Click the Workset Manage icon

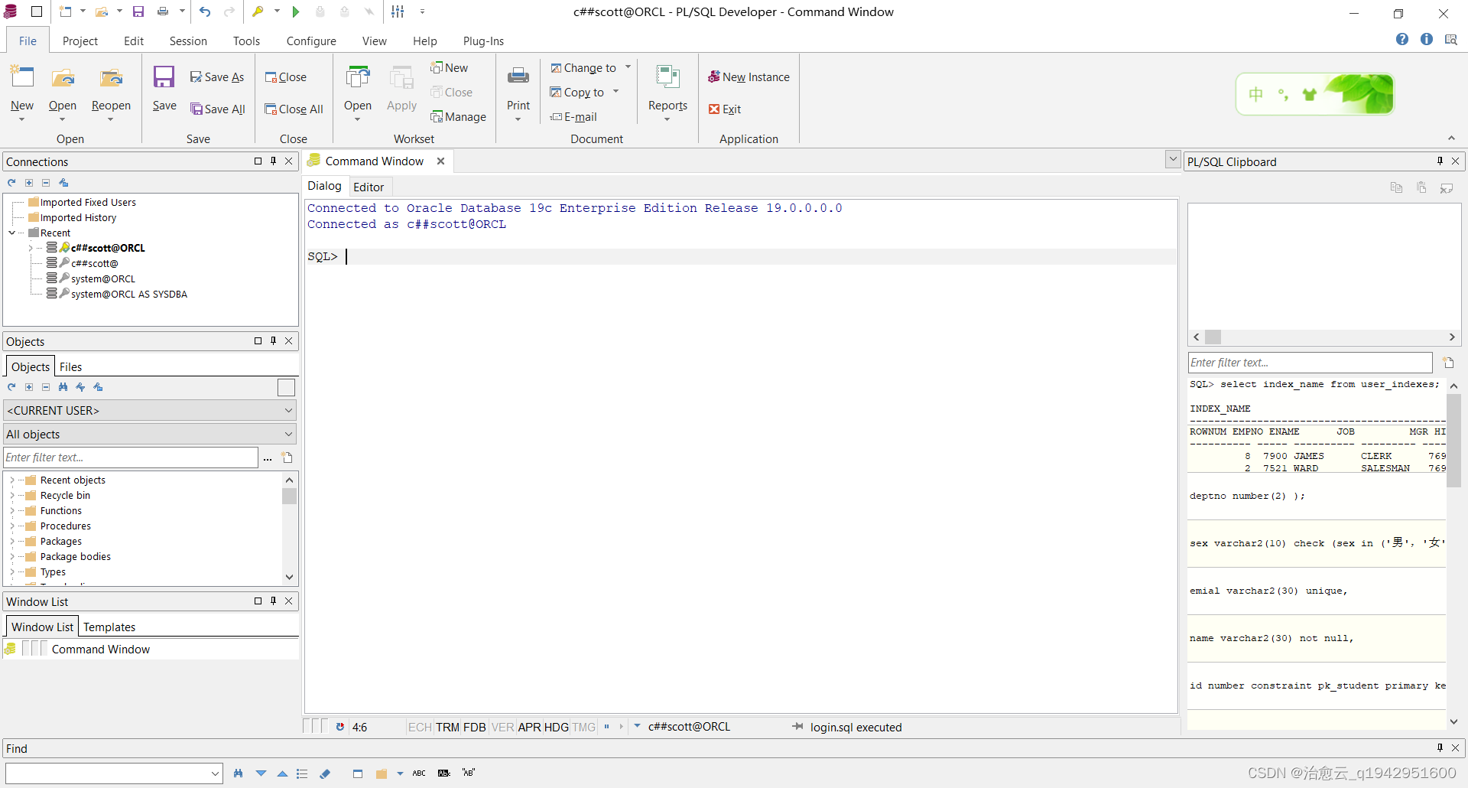coord(437,117)
